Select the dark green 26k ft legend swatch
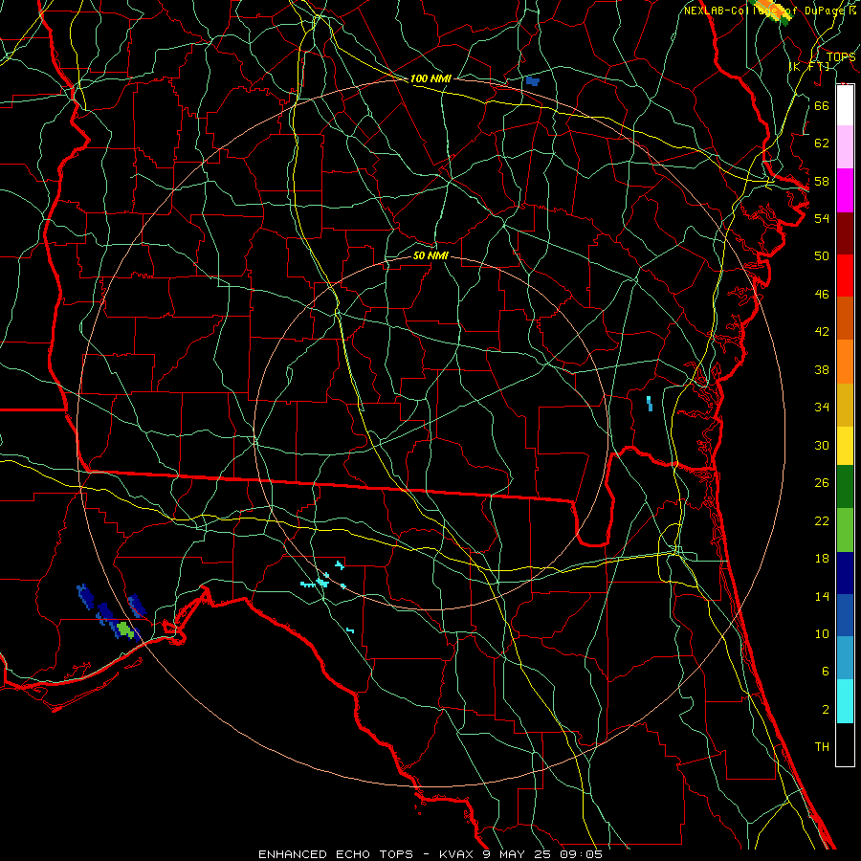 coord(845,487)
